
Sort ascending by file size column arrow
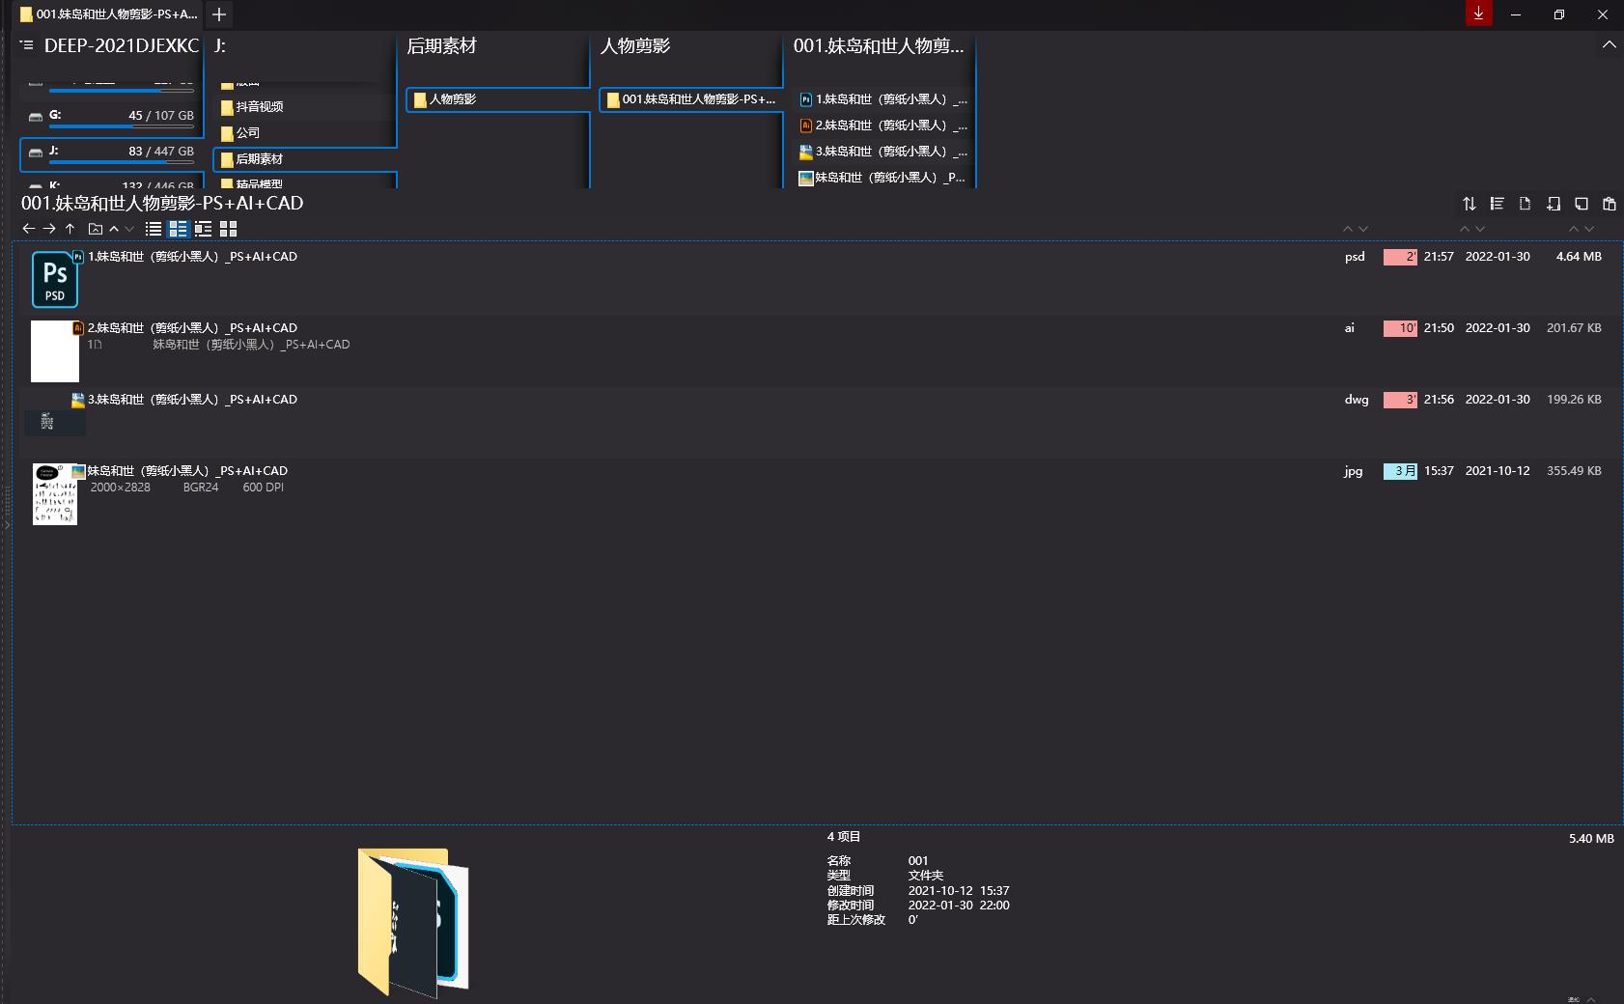pyautogui.click(x=1574, y=229)
